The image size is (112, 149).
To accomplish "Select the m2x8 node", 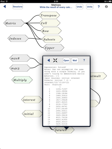I will click(20, 58).
